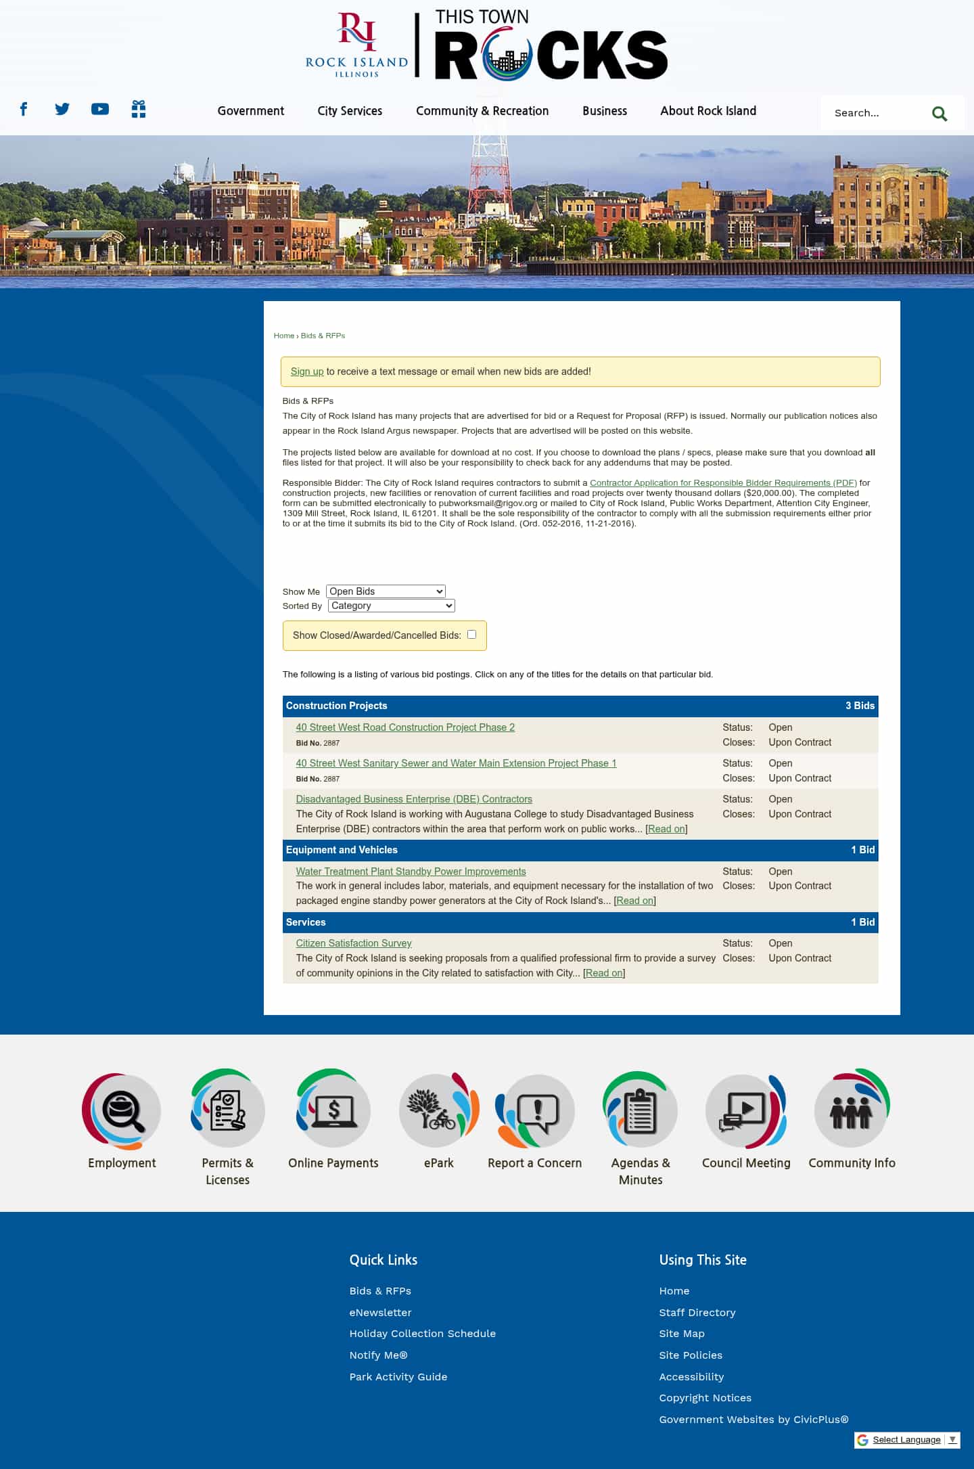Click Read on for Citizen Satisfaction Survey
This screenshot has width=974, height=1469.
(604, 973)
